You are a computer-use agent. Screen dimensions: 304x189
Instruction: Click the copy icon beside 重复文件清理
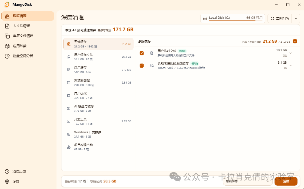[x=7, y=36]
